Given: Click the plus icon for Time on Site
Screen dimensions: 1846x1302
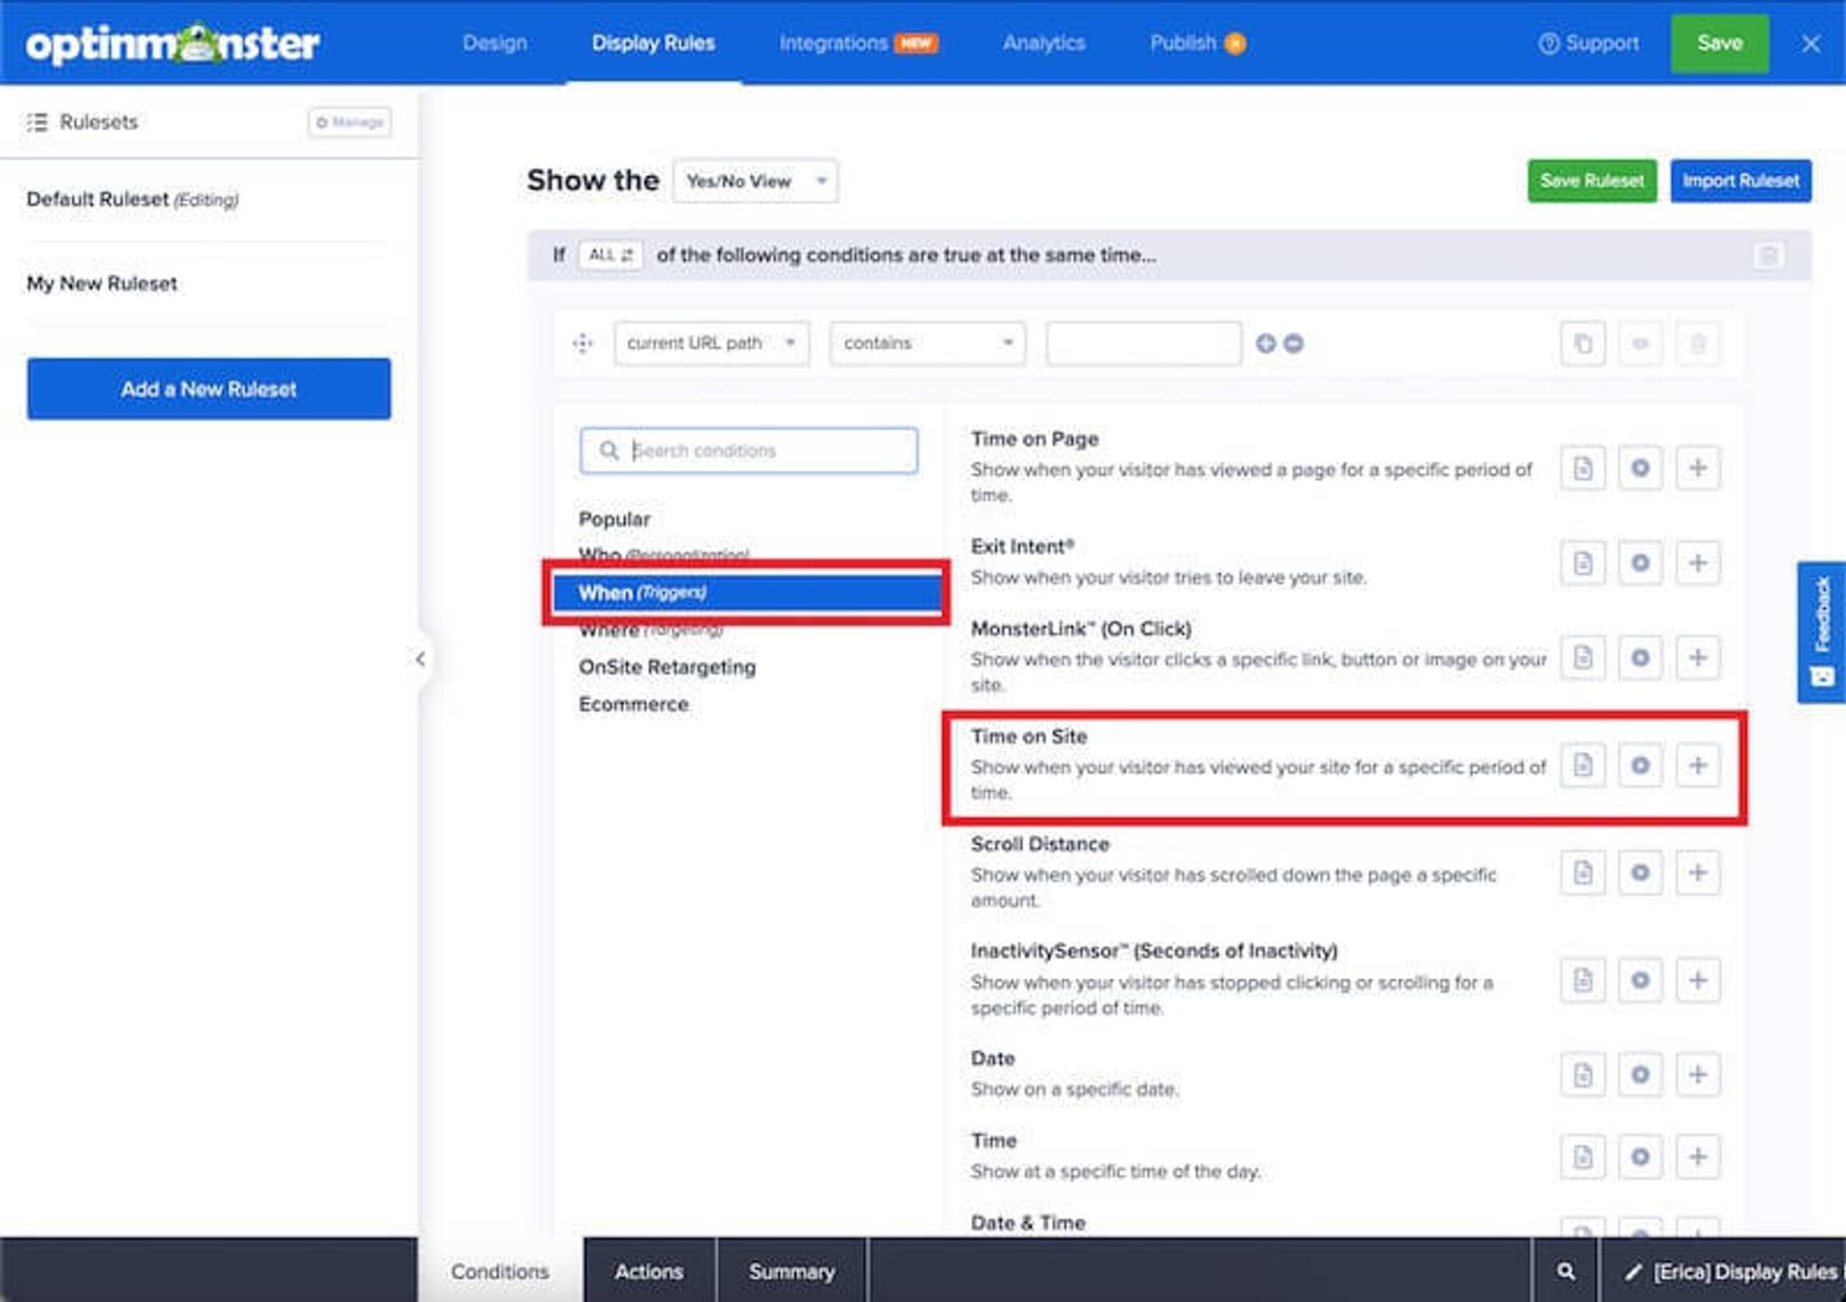Looking at the screenshot, I should (1697, 765).
